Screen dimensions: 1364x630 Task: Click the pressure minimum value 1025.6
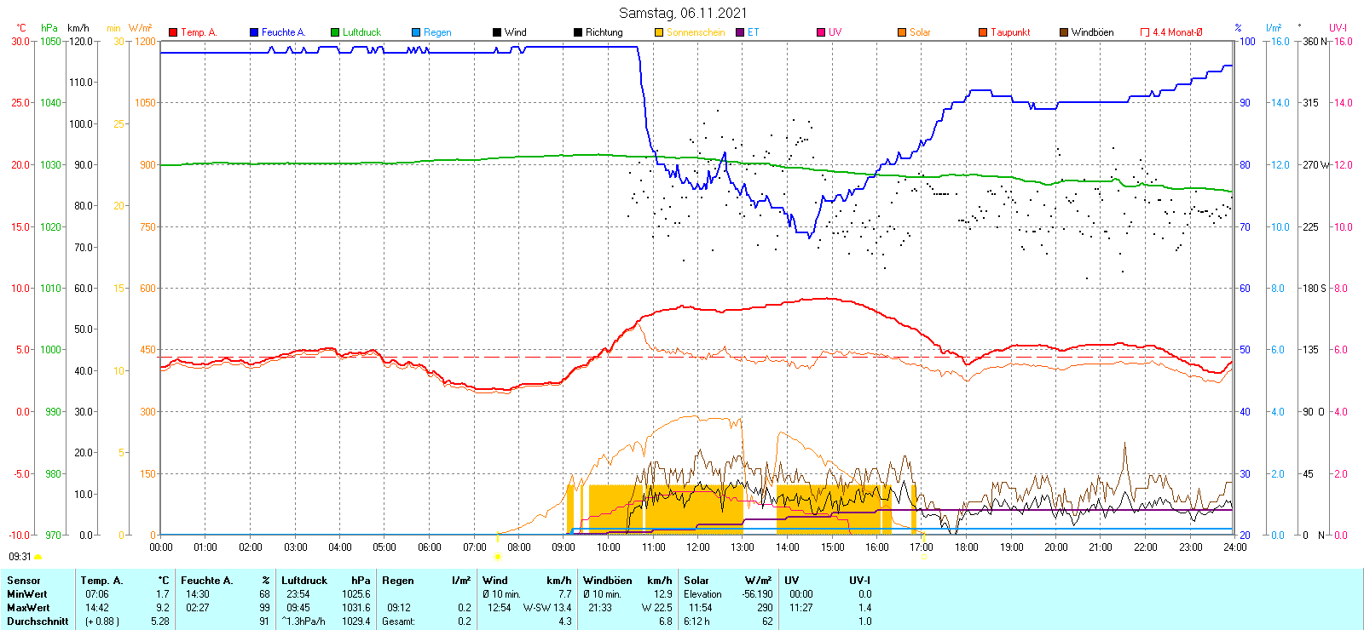[x=356, y=594]
